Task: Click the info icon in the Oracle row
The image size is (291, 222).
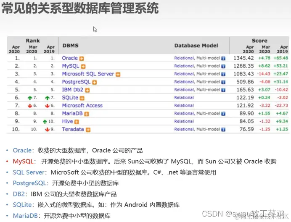Action: click(223, 58)
